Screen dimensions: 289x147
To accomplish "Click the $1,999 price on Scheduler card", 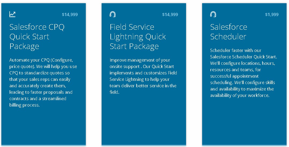I will 272,14.
